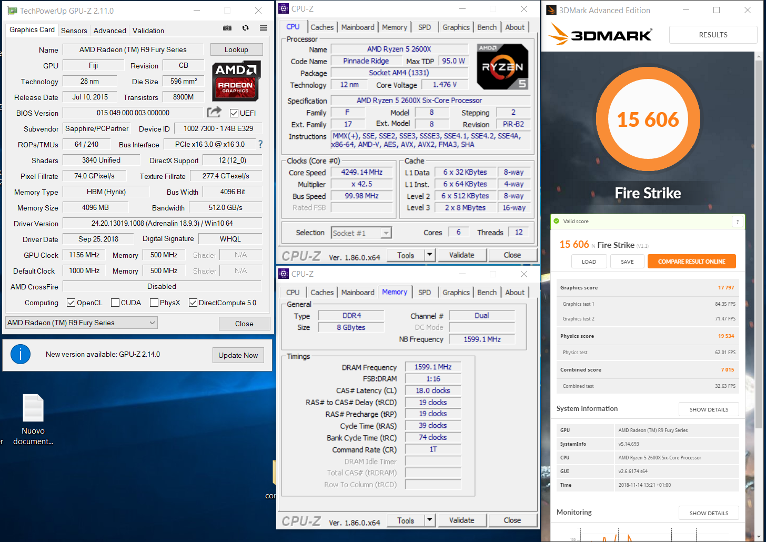The height and width of the screenshot is (542, 766).
Task: Click the Combined score value 7 015
Action: tap(728, 370)
